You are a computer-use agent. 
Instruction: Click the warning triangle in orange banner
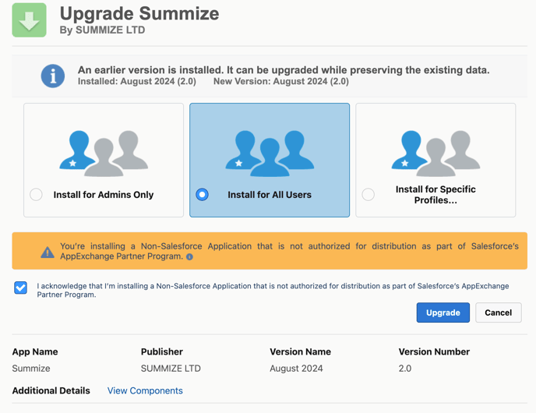click(x=48, y=252)
